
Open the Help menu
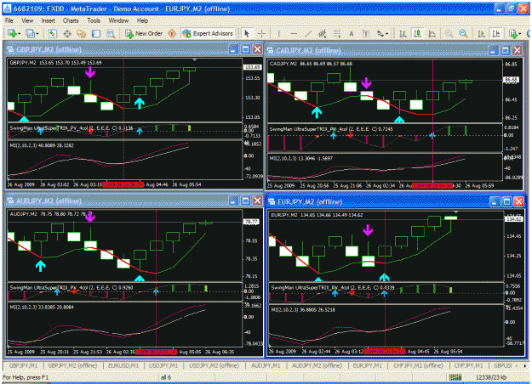click(x=142, y=20)
